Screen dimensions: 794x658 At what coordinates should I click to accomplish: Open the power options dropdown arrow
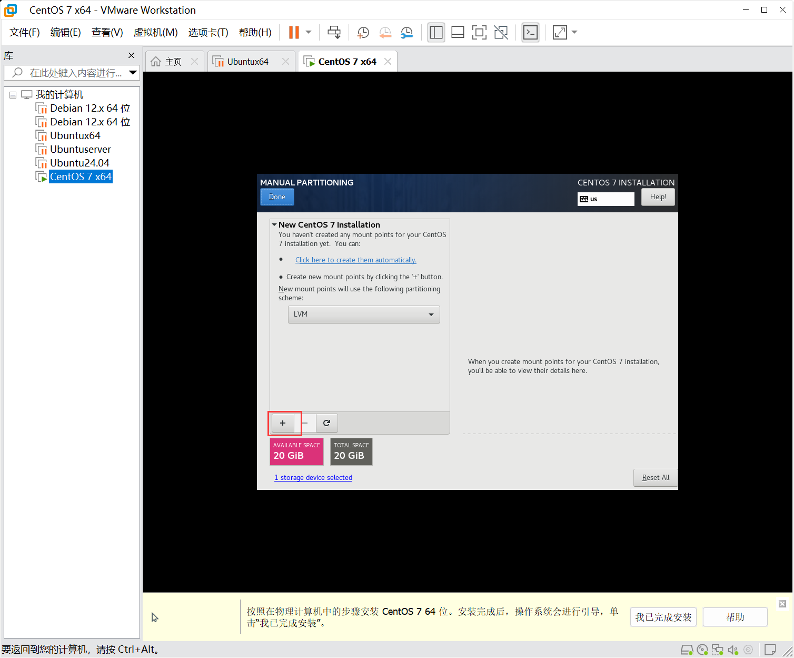point(309,32)
